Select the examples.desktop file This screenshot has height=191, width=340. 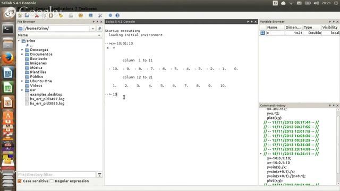tap(46, 94)
